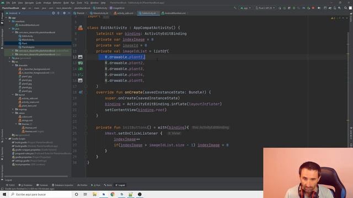Click the Project panel horizontal scrollbar
The image size is (353, 198).
(36, 177)
